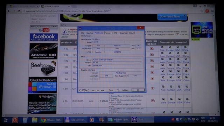
Task: Click the 12/17/2013 date in the DOS row
Action: pyautogui.click(x=77, y=101)
